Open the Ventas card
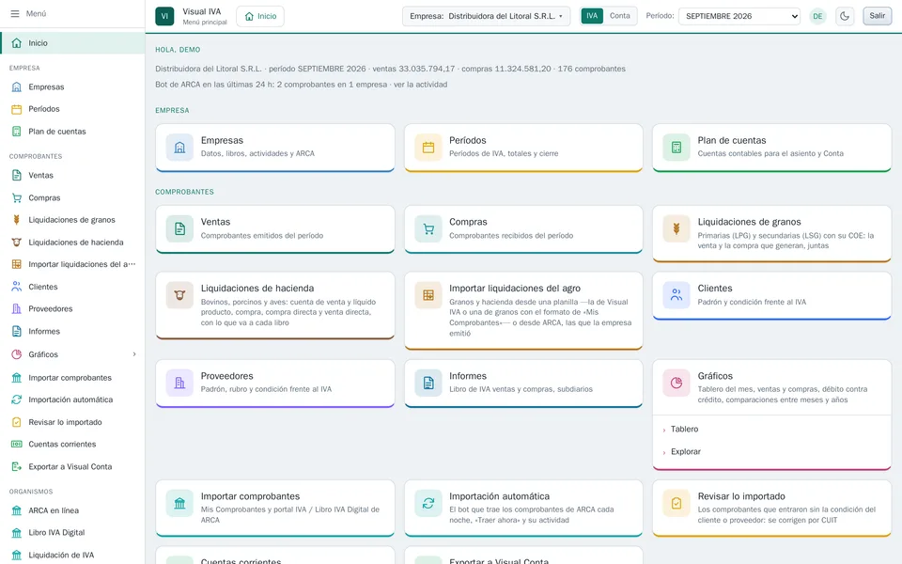 point(275,229)
